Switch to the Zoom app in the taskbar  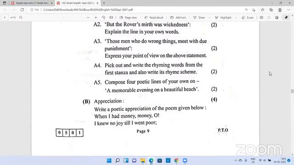(185, 160)
